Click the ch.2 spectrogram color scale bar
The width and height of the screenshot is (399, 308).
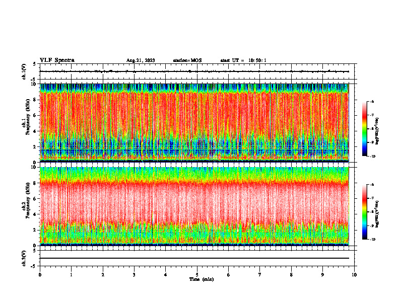[x=364, y=212]
